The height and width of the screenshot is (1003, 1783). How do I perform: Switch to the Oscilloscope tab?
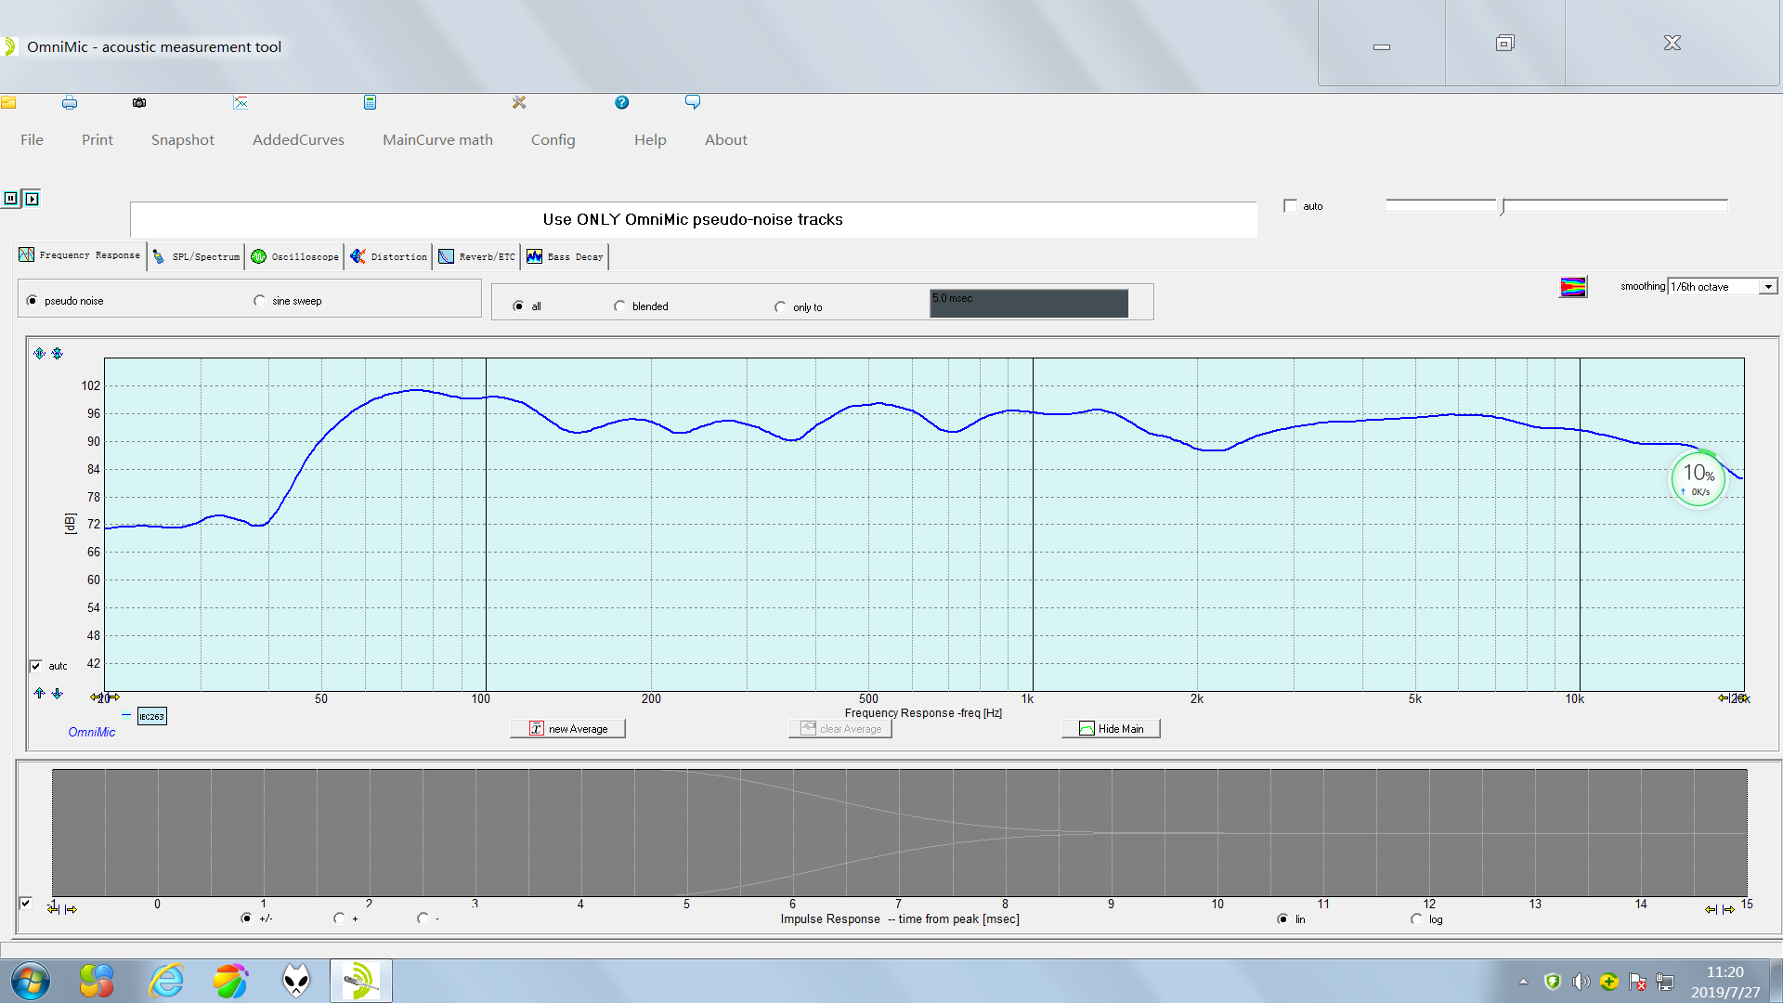pyautogui.click(x=295, y=257)
